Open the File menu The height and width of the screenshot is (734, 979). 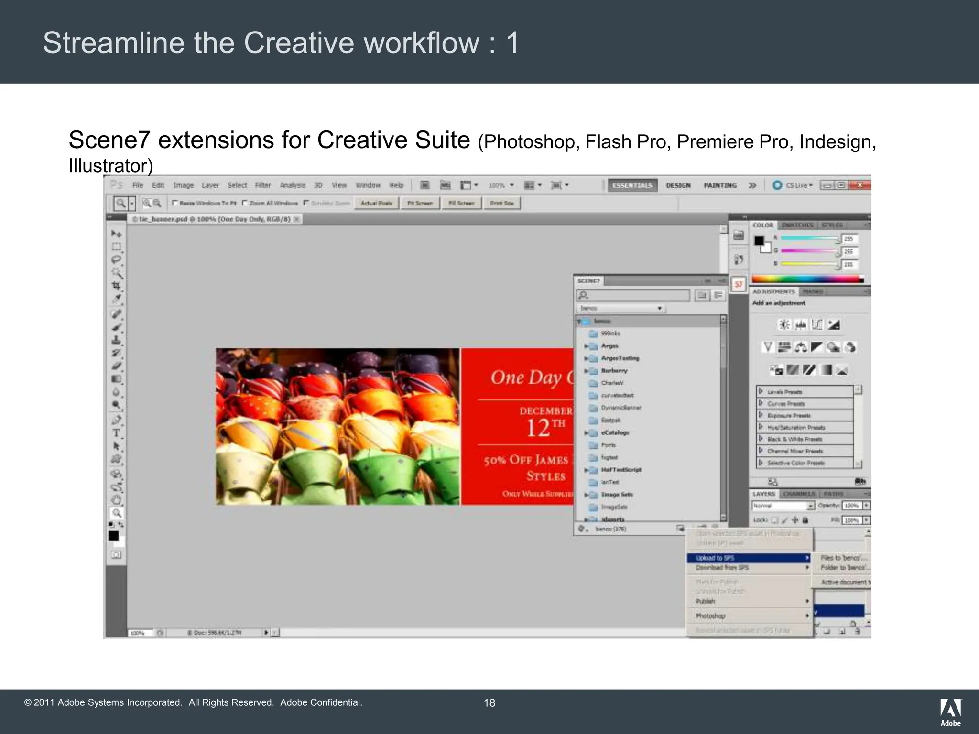coord(138,185)
